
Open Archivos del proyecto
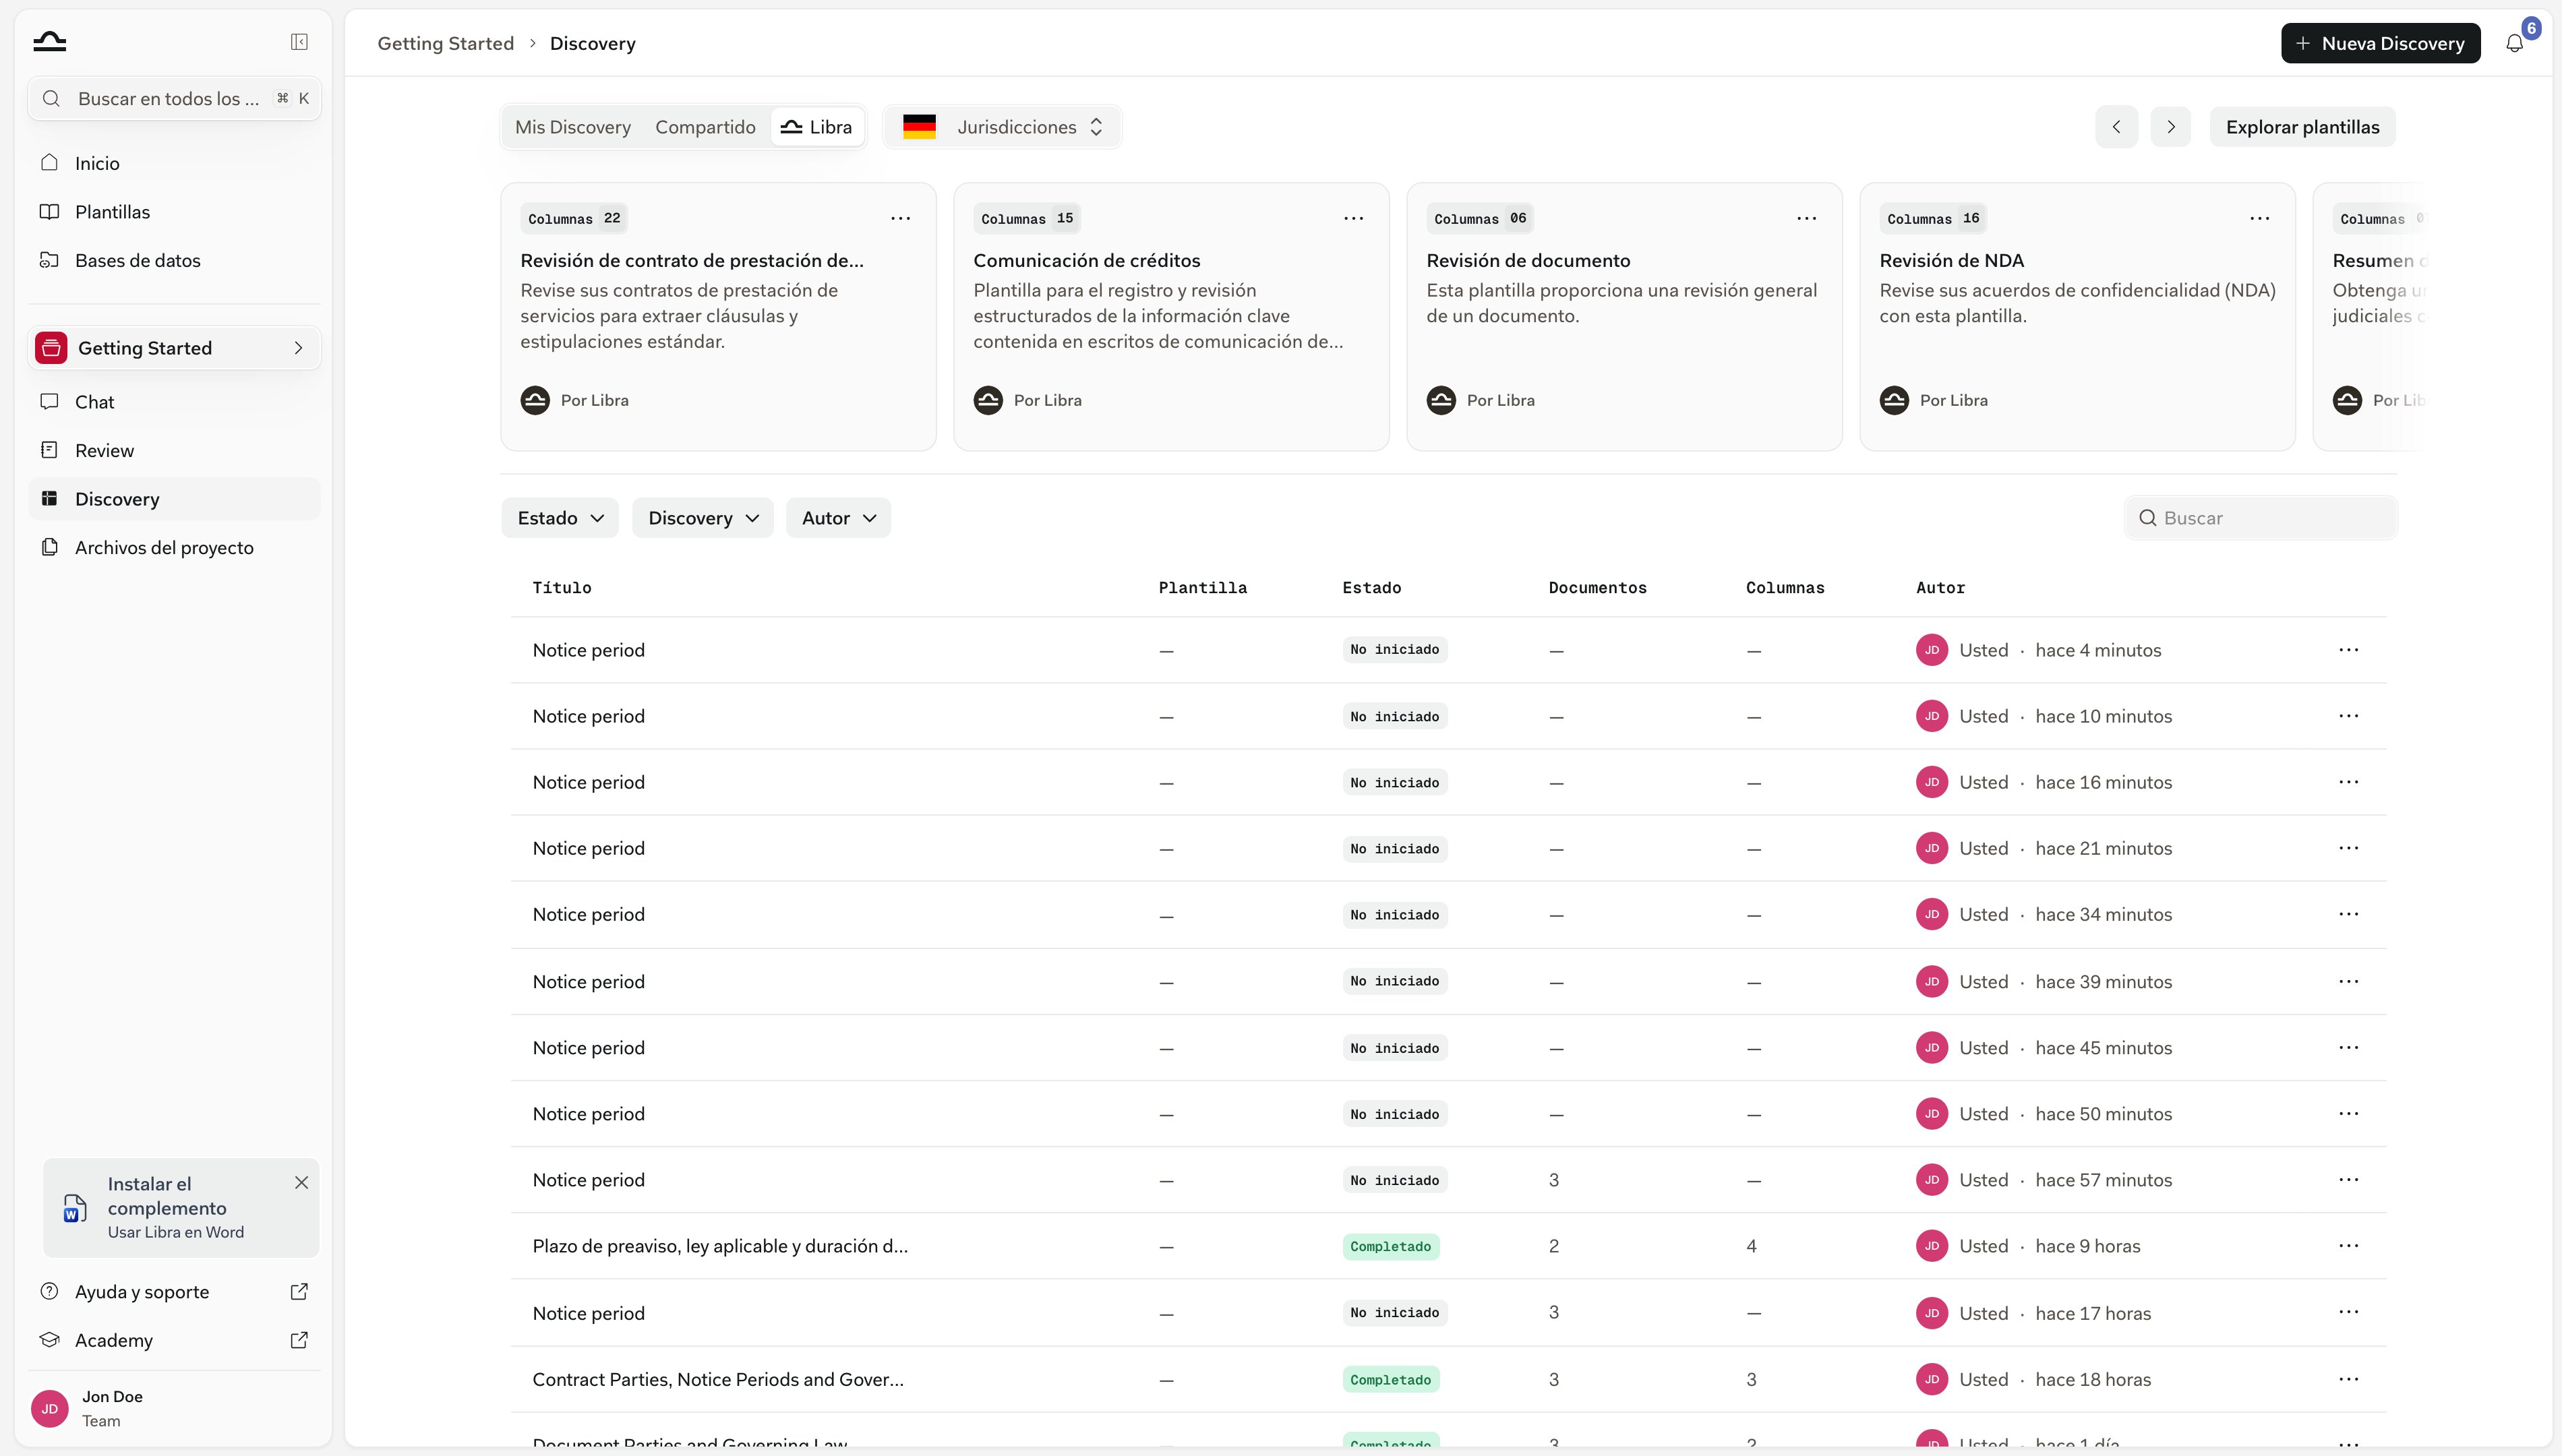(174, 547)
